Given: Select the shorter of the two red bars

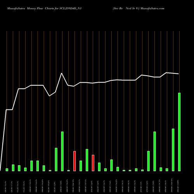Looking at the screenshot, I should tap(93, 163).
